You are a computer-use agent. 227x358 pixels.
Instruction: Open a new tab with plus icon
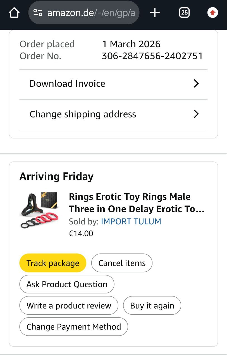point(155,13)
